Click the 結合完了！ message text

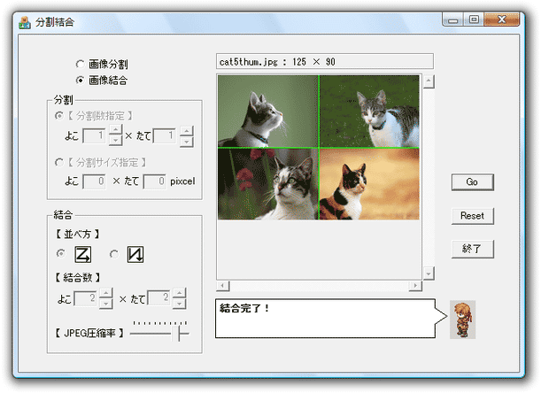[244, 308]
